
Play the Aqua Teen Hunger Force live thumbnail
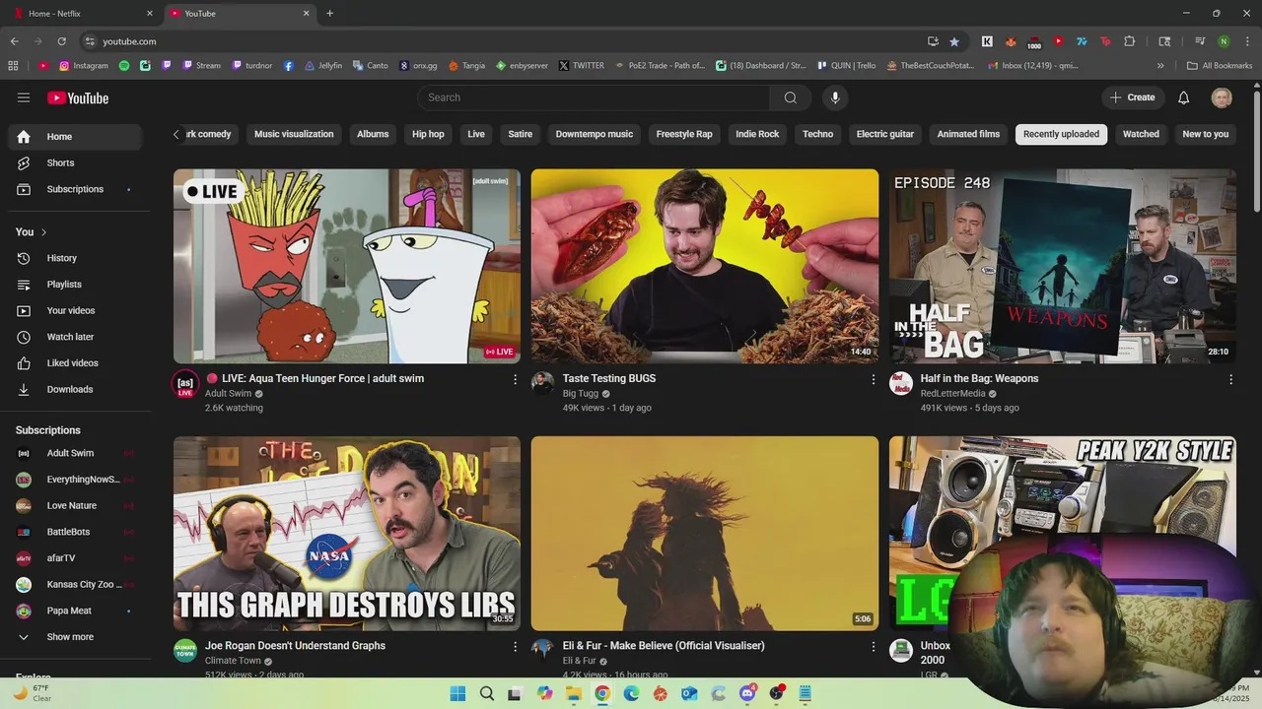point(347,266)
